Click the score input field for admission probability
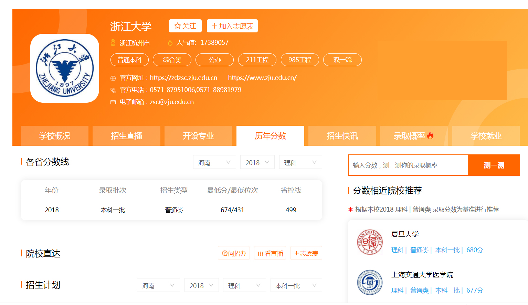Viewport: 528px width, 305px height. pyautogui.click(x=408, y=165)
